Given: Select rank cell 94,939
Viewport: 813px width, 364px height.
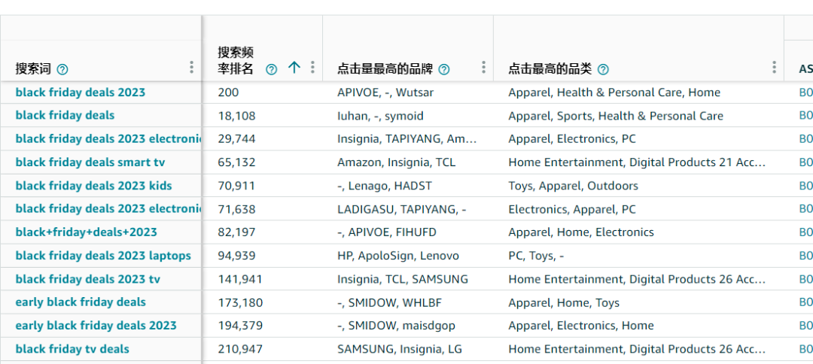Looking at the screenshot, I should click(x=236, y=256).
